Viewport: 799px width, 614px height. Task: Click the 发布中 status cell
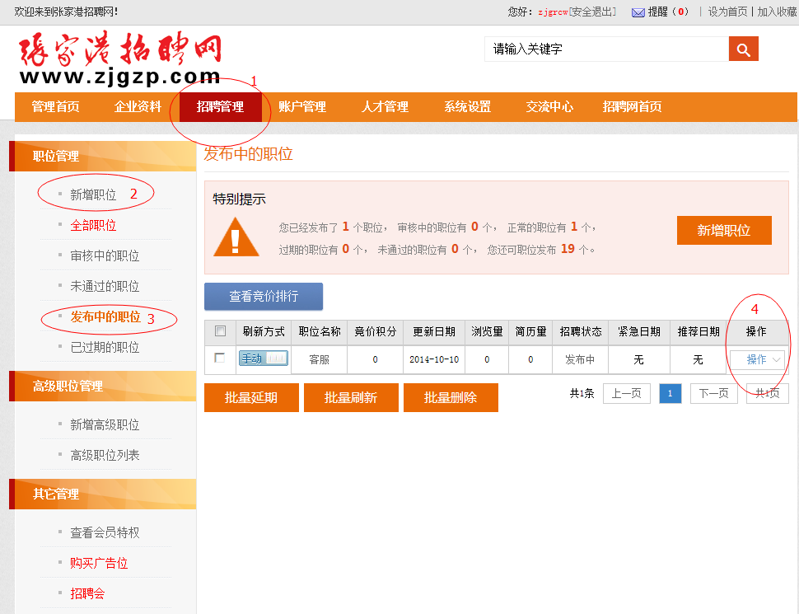point(580,359)
